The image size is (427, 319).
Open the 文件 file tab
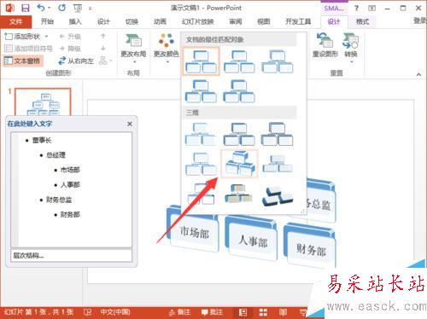(15, 21)
